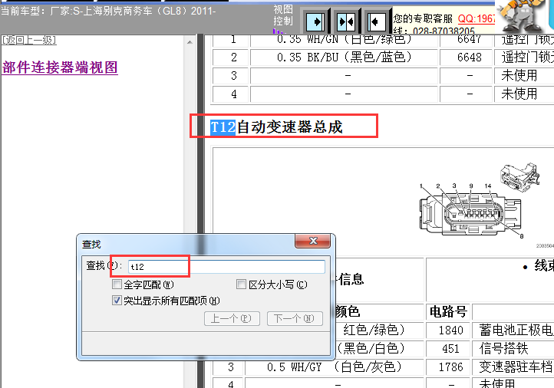Click cell 0.5 WH/GY (白色/灰色)
554x388 pixels.
point(335,367)
